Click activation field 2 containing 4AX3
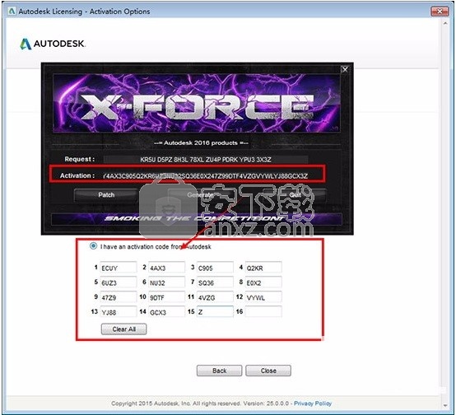This screenshot has width=456, height=415. 166,268
